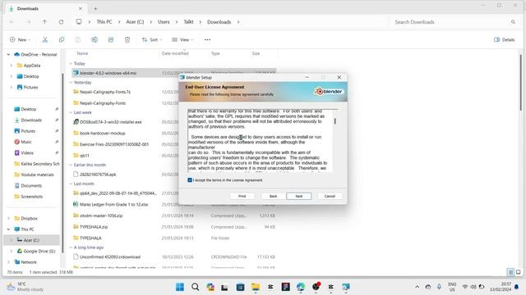Click the license text scrollbar thumb
526x295 pixels.
point(335,120)
